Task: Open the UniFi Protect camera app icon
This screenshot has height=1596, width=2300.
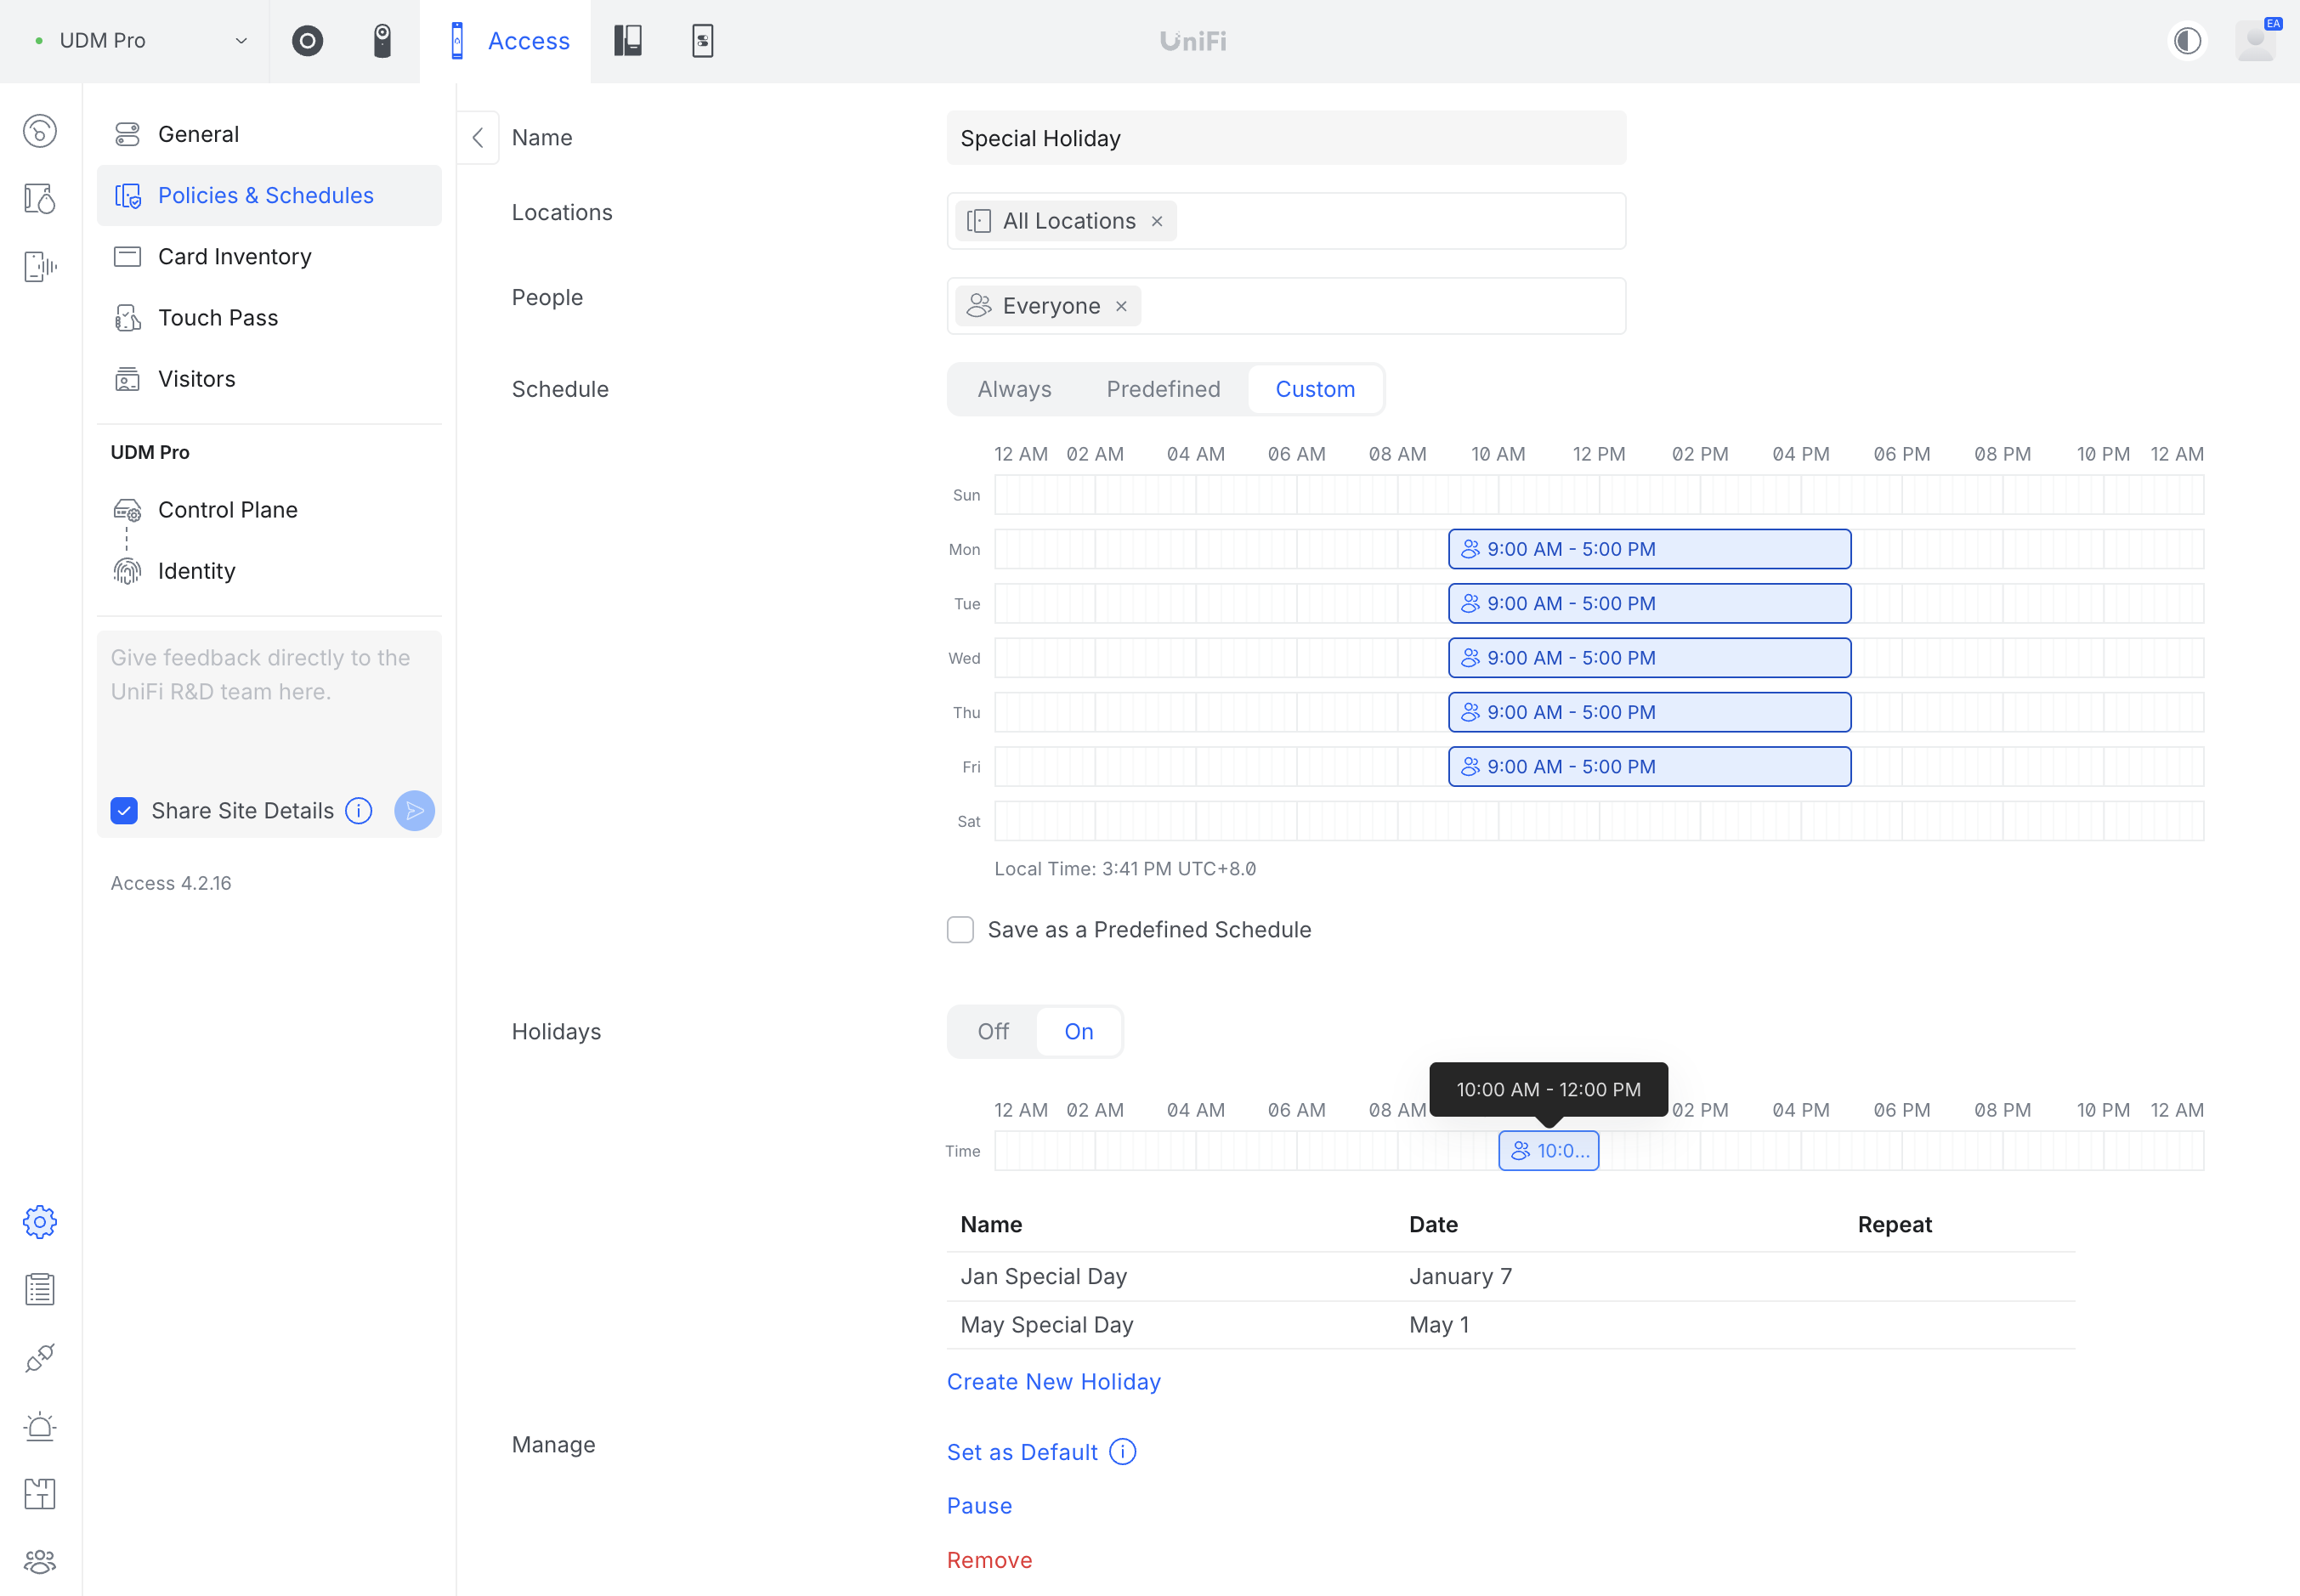Action: (x=307, y=41)
